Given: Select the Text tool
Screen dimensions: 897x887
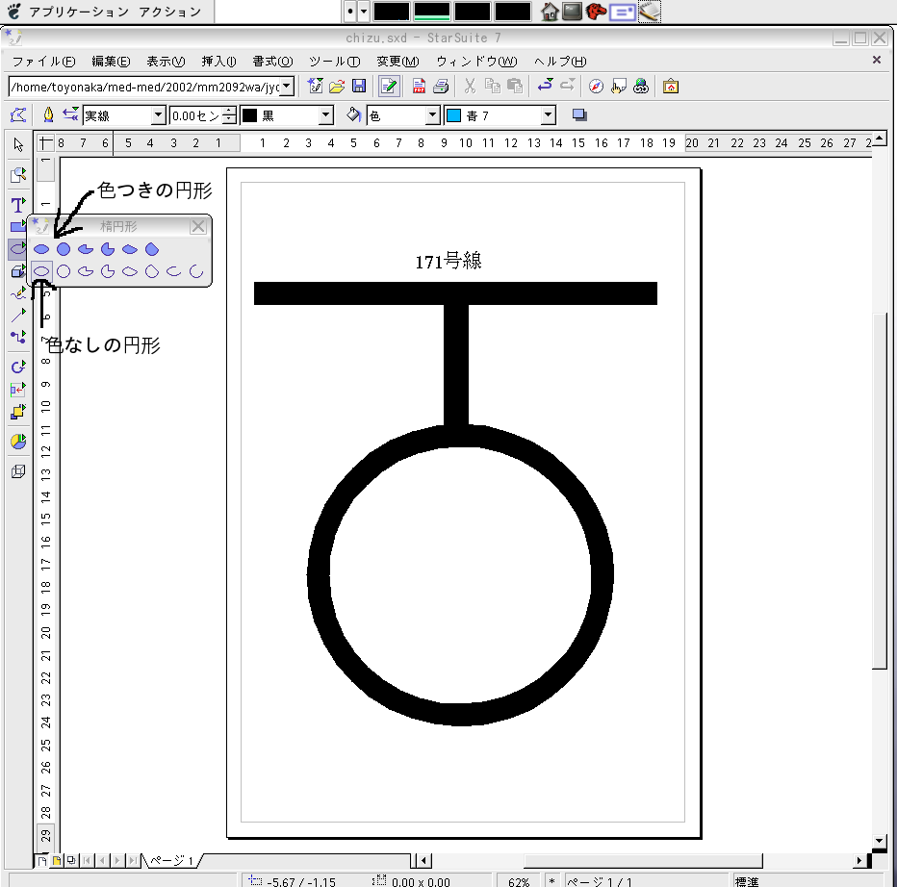Looking at the screenshot, I should pos(17,205).
